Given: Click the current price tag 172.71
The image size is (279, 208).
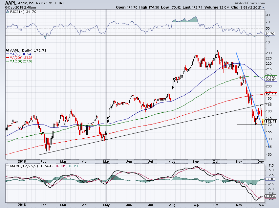Looking at the screenshot, I should [271, 121].
